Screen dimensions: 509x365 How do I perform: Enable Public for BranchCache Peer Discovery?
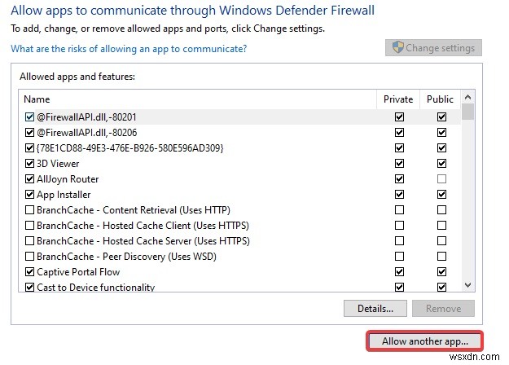tap(441, 257)
